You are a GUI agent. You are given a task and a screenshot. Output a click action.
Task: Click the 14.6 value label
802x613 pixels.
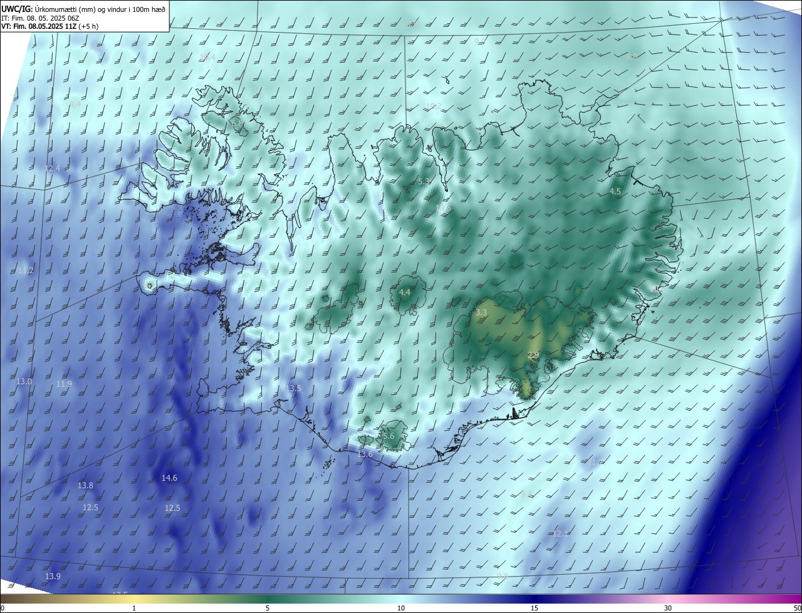coord(169,478)
